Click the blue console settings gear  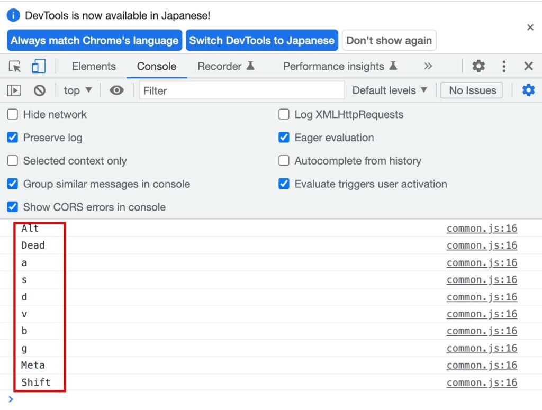point(528,90)
